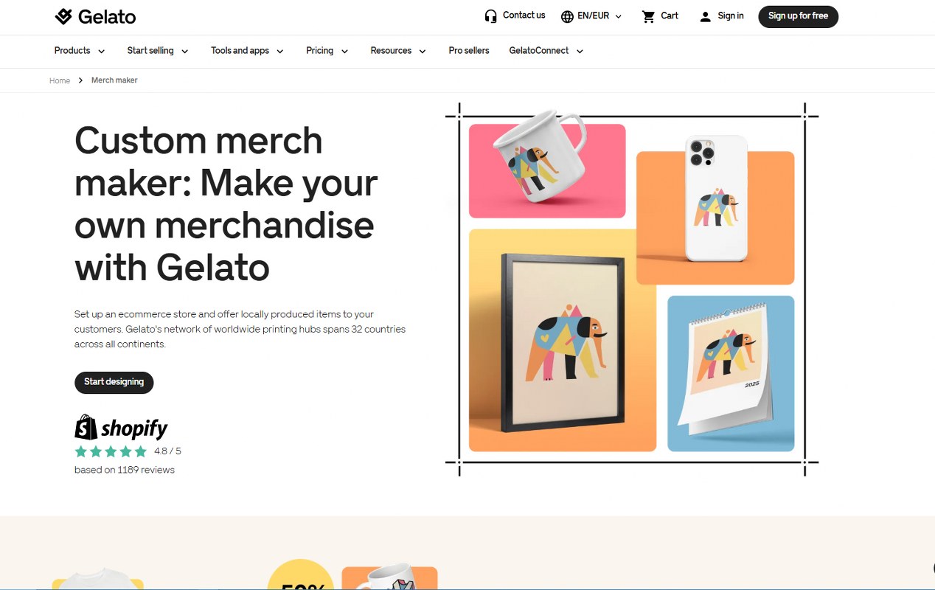Click the chevron next to Products

(x=101, y=52)
